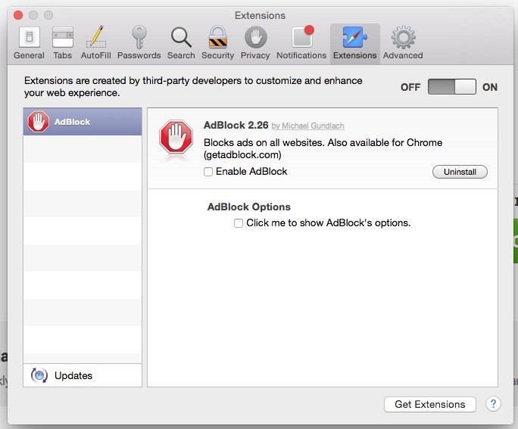Open the Tabs preferences pane
This screenshot has width=518, height=429.
click(62, 43)
